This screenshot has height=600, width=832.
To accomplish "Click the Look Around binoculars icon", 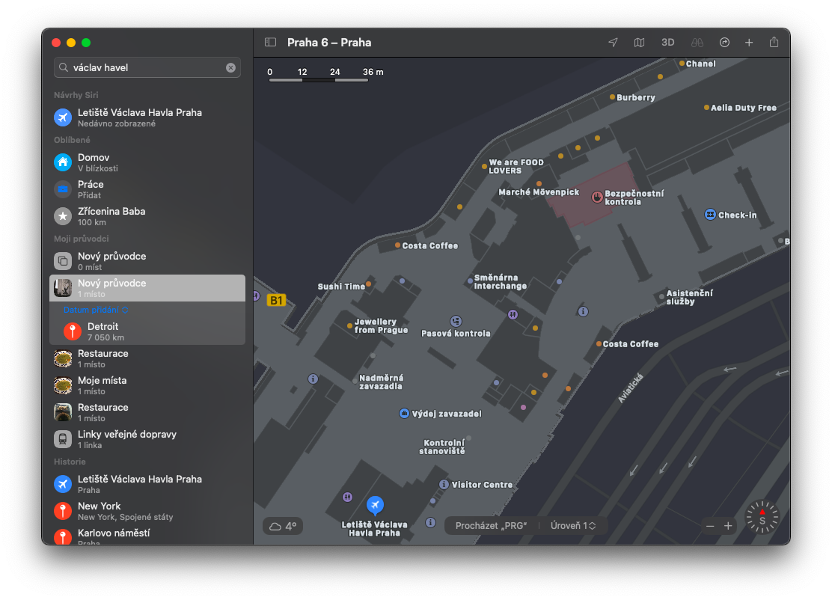I will (697, 43).
